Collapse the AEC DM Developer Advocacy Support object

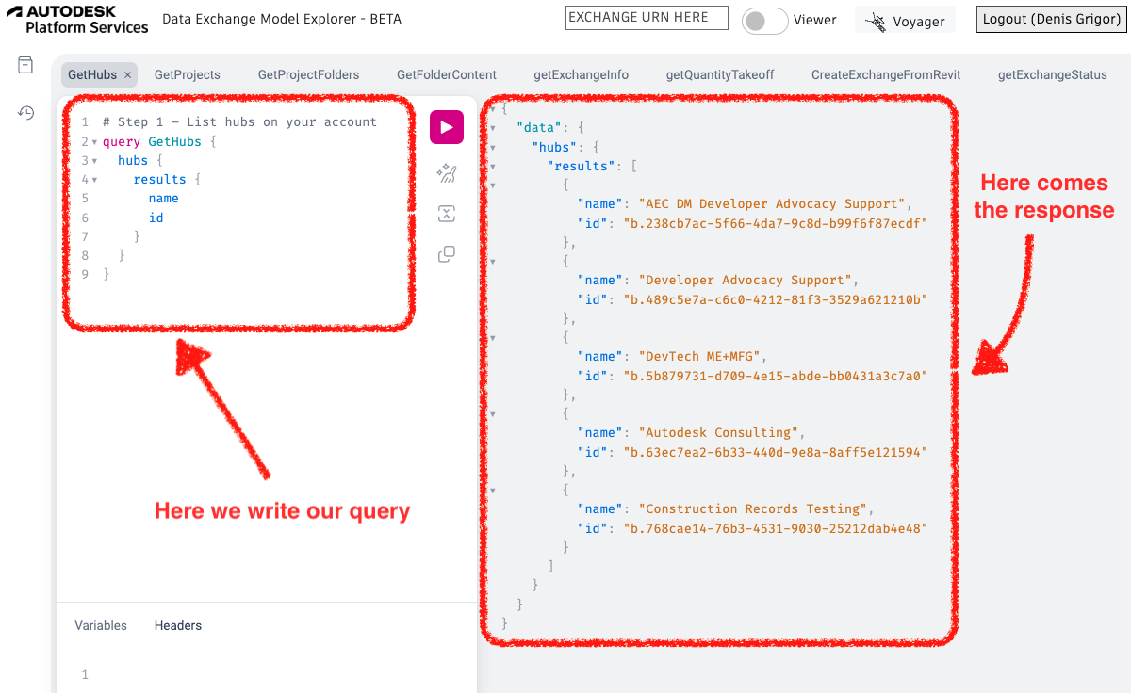[491, 185]
